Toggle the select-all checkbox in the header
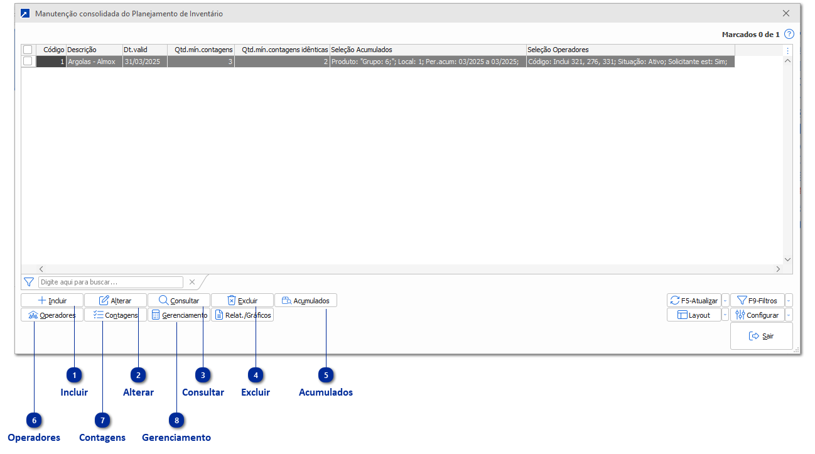Screen dimensions: 815x454 (x=28, y=50)
